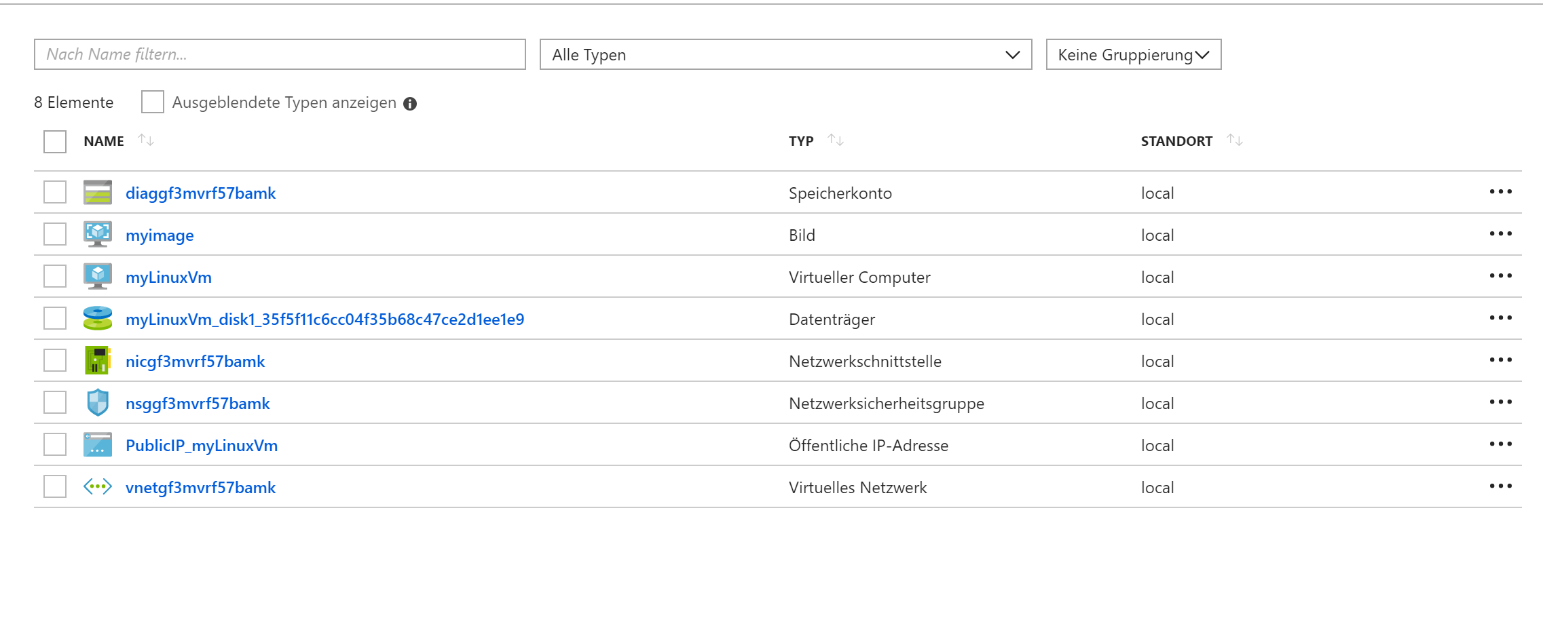This screenshot has width=1543, height=620.
Task: Expand the Keine Gruppierung dropdown
Action: [1134, 54]
